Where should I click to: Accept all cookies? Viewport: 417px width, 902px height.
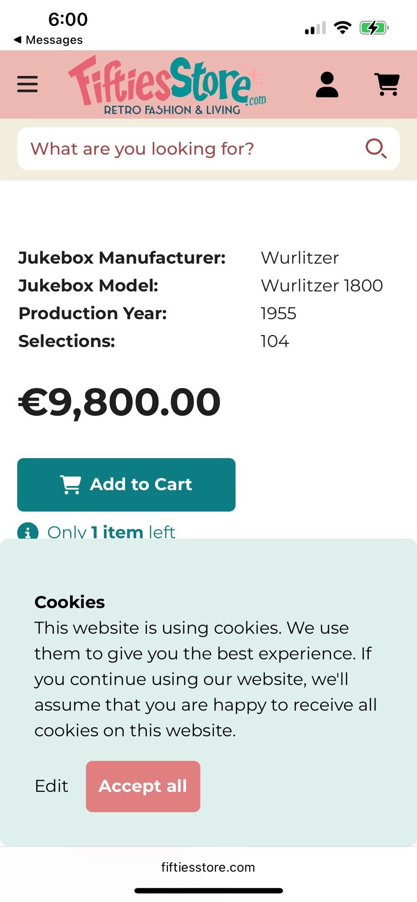[x=143, y=786]
